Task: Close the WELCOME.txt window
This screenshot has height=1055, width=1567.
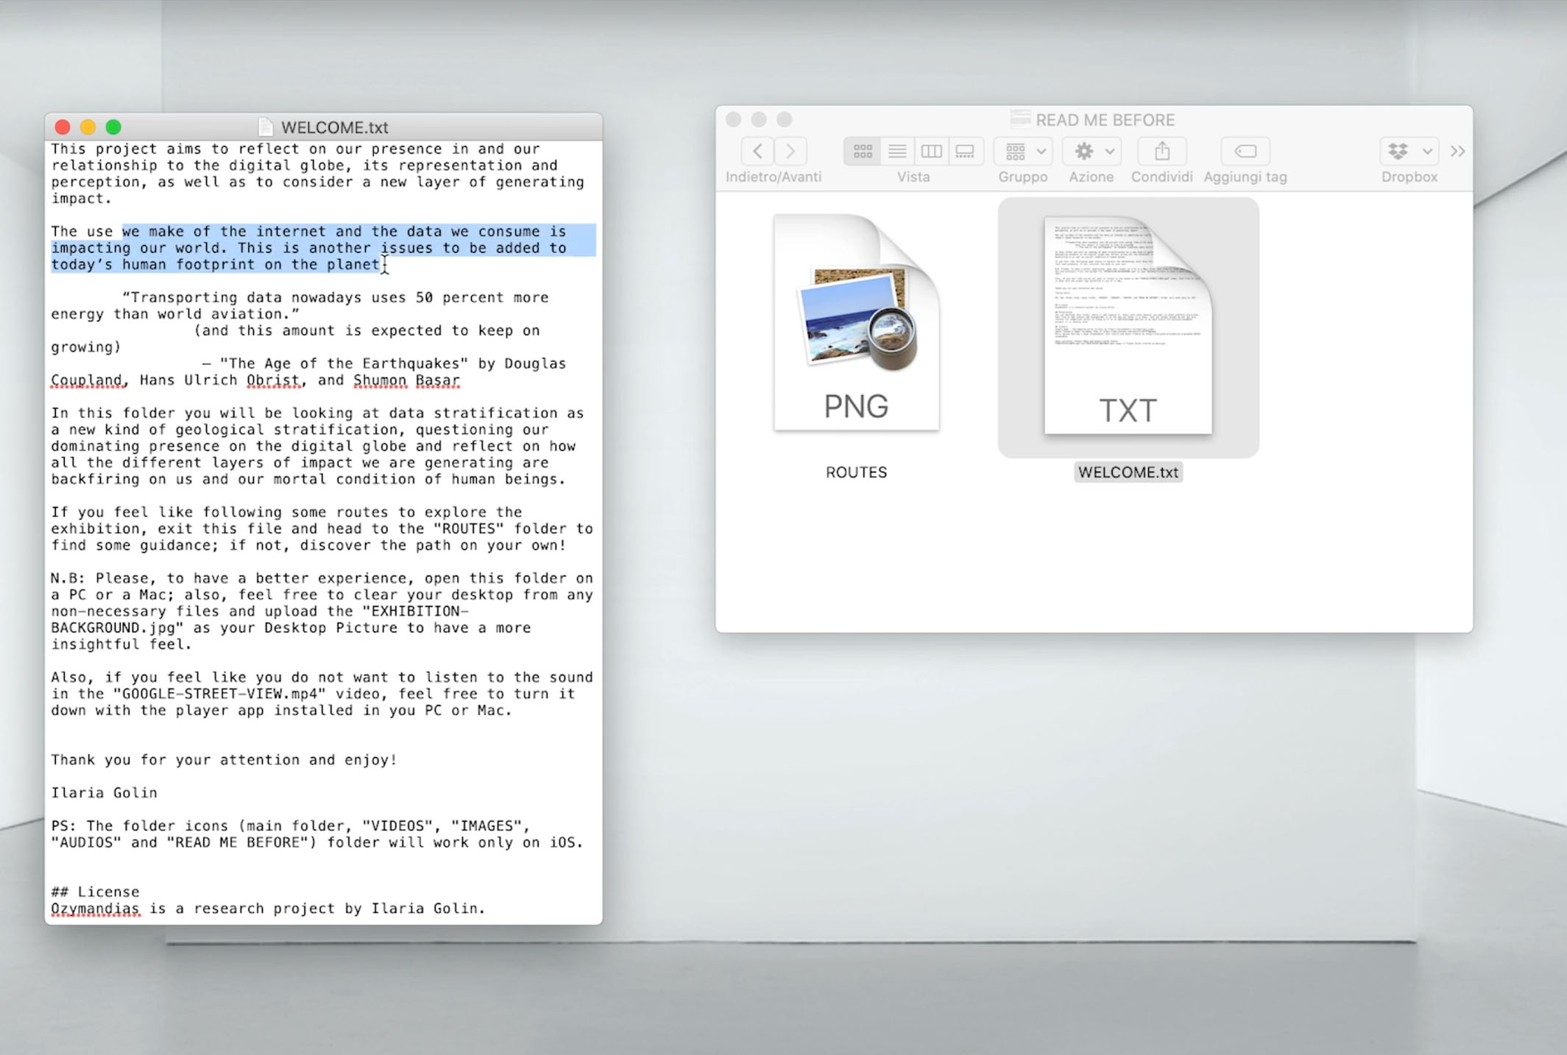Action: [x=63, y=127]
